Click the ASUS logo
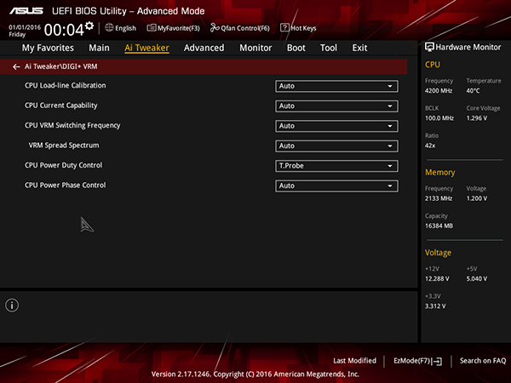 pyautogui.click(x=26, y=11)
